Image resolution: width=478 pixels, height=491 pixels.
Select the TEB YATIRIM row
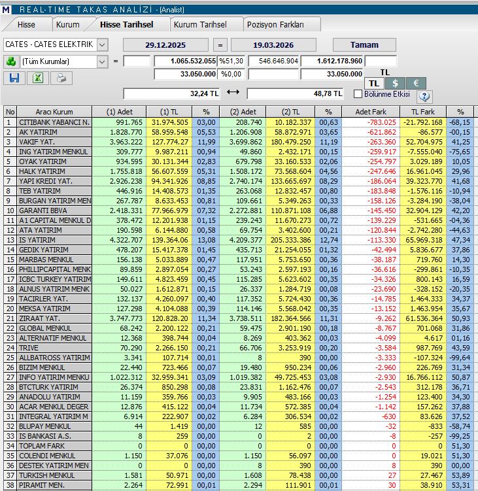239,191
